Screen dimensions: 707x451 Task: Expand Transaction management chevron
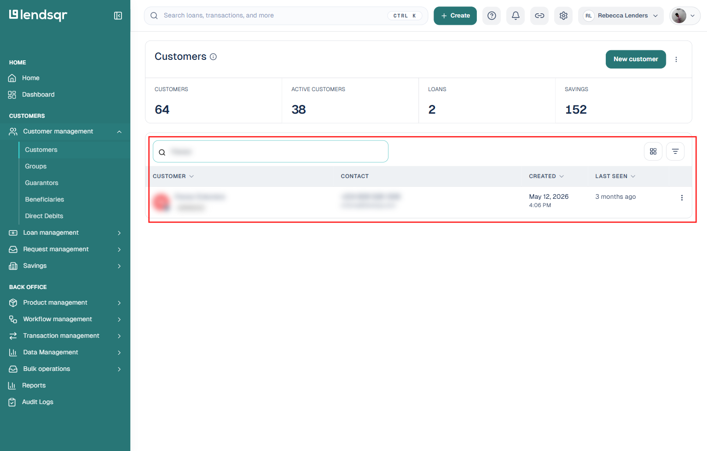[119, 336]
